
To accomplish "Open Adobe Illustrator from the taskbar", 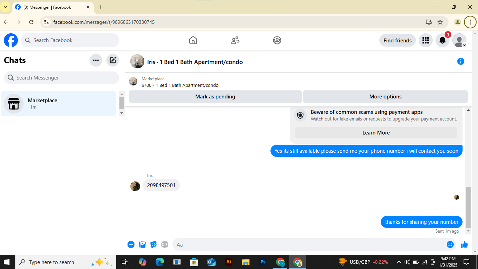I will point(229,262).
